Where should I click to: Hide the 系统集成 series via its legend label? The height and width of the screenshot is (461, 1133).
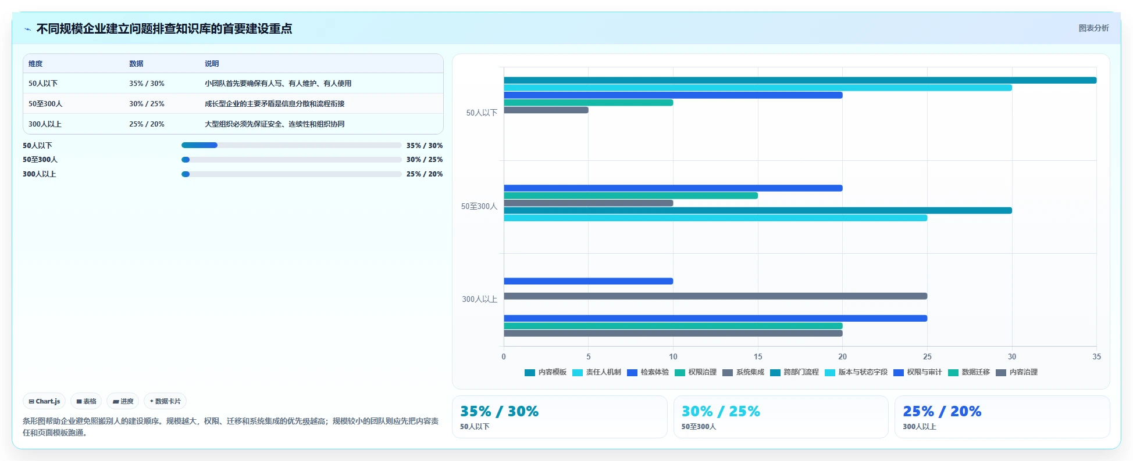750,372
